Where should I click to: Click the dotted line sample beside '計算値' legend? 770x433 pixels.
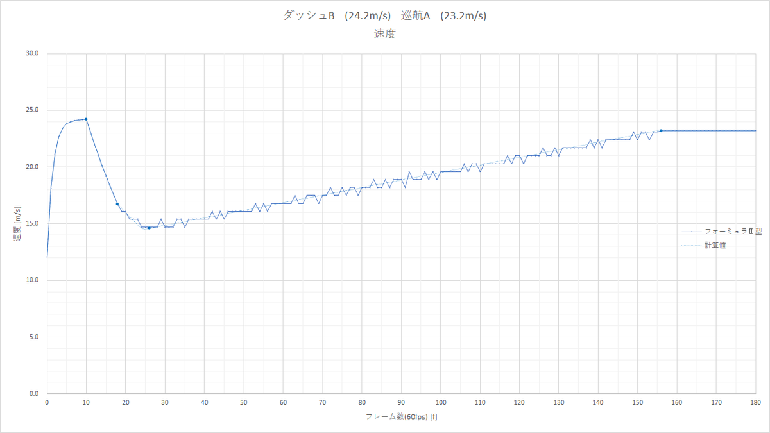coord(692,246)
